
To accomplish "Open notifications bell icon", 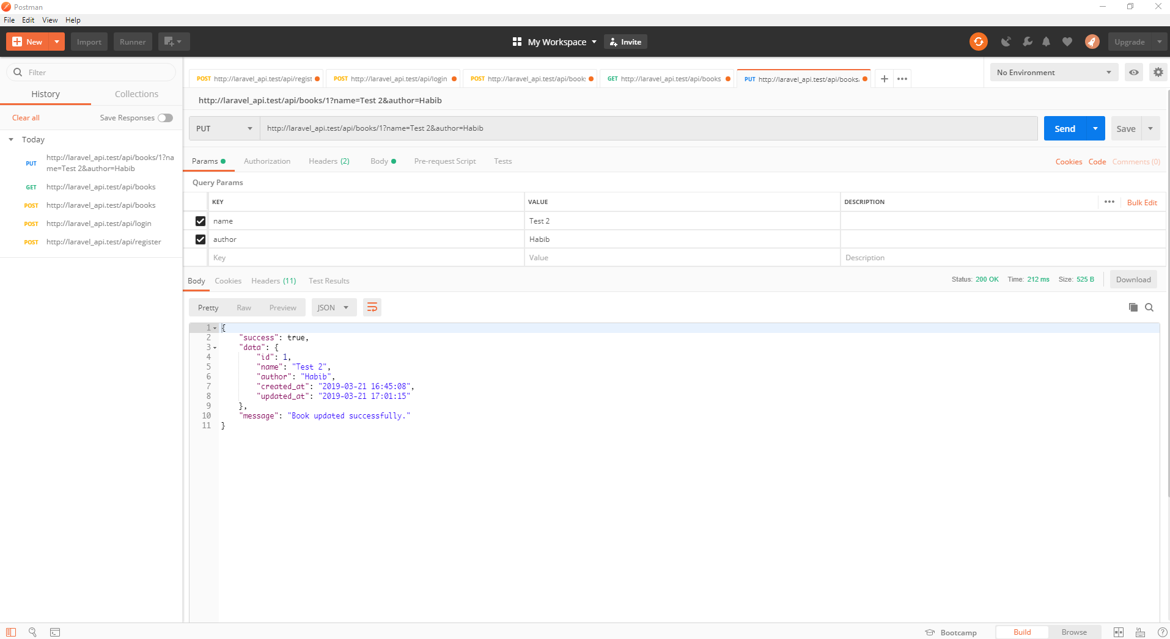I will click(x=1046, y=42).
